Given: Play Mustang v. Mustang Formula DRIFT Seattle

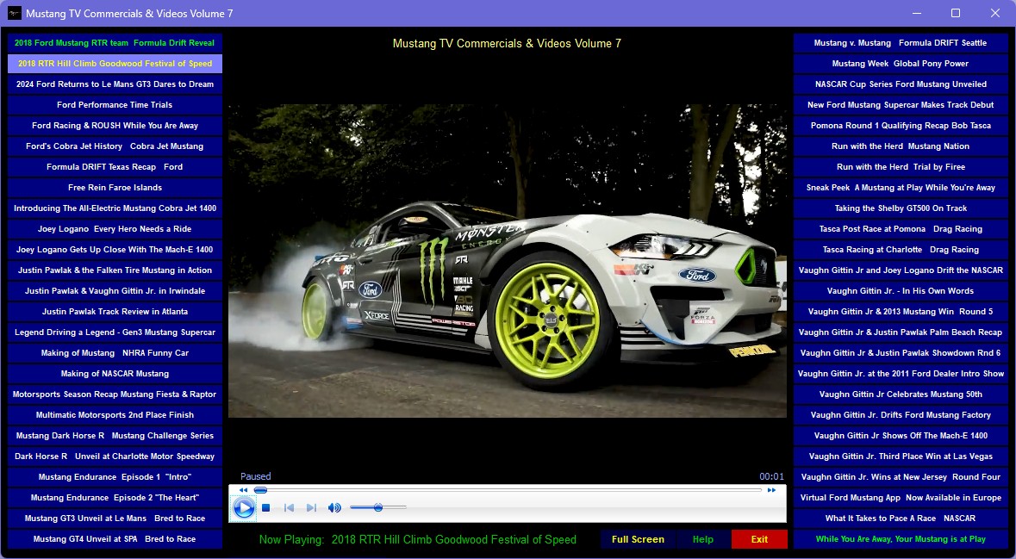Looking at the screenshot, I should tap(901, 43).
